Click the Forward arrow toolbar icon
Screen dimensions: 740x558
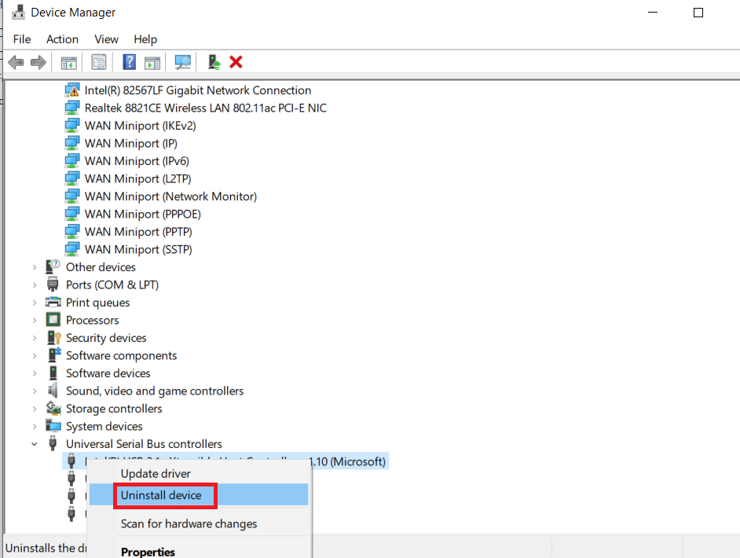click(38, 62)
